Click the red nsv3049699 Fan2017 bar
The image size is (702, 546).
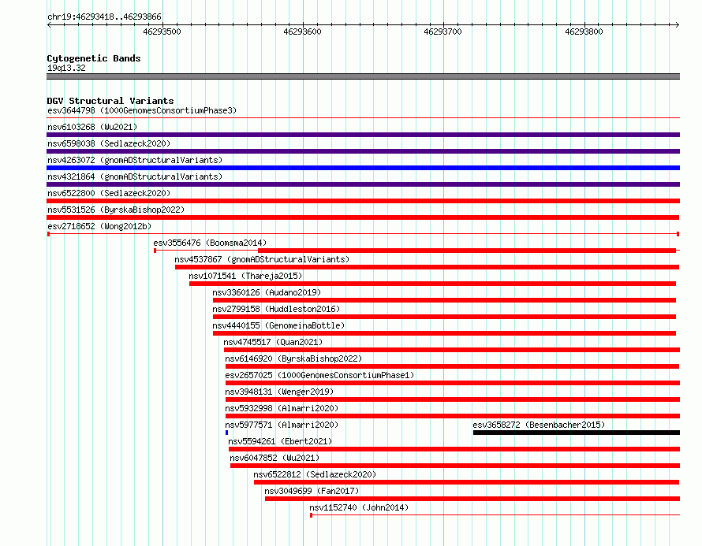pyautogui.click(x=472, y=499)
